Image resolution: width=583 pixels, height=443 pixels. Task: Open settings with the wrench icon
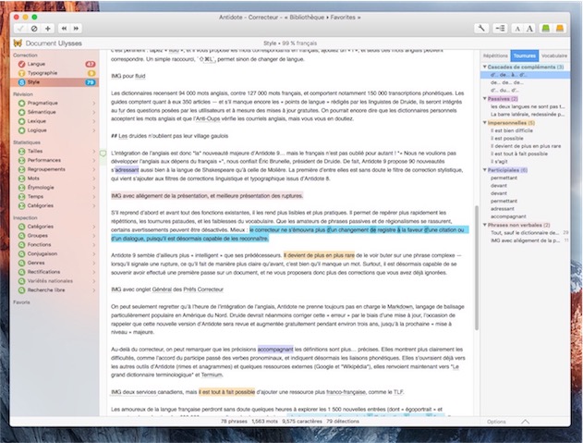pyautogui.click(x=481, y=29)
